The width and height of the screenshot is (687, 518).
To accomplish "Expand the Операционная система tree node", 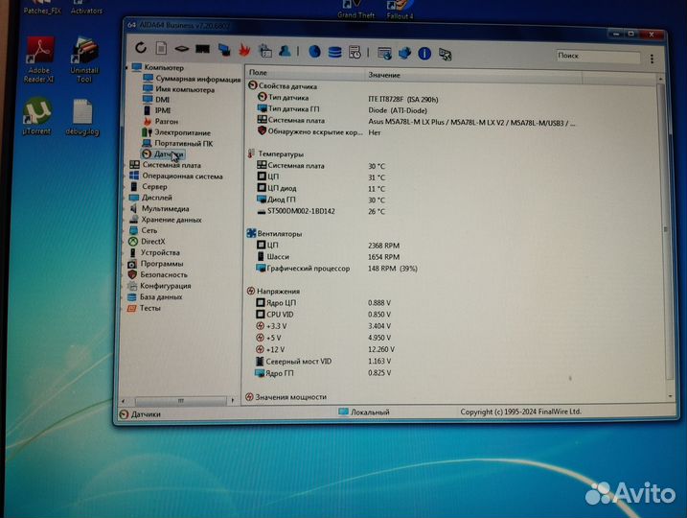I will 128,176.
